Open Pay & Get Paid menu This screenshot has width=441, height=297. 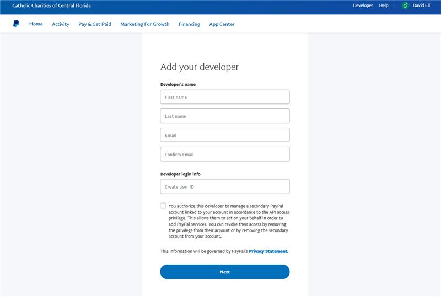tap(95, 24)
